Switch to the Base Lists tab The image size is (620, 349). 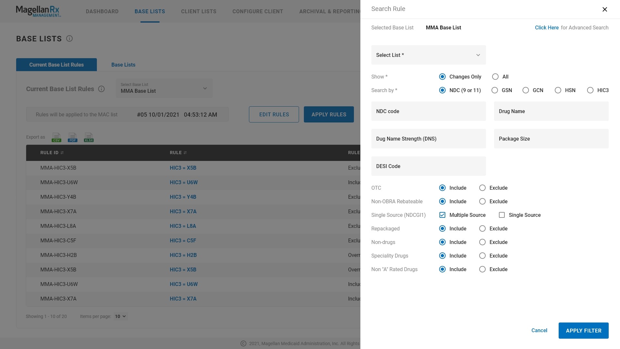click(x=123, y=65)
